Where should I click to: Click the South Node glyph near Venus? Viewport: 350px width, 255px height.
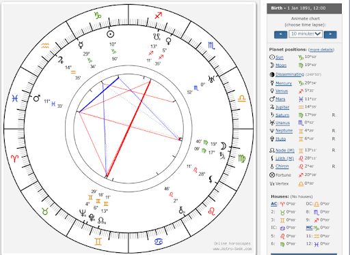pos(157,36)
